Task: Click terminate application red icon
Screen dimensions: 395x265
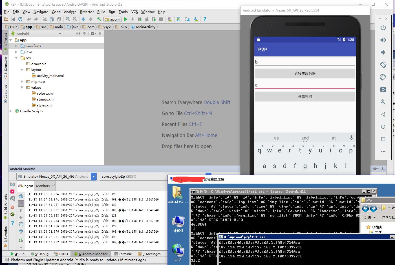Action: pyautogui.click(x=12, y=207)
